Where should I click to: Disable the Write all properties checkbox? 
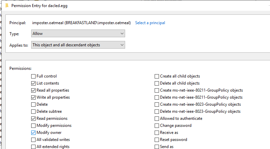33,97
